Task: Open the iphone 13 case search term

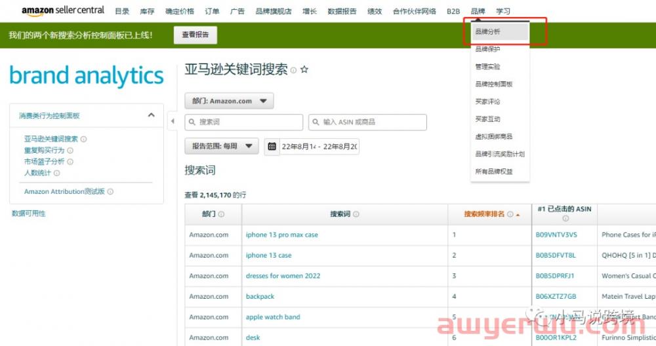Action: (268, 256)
